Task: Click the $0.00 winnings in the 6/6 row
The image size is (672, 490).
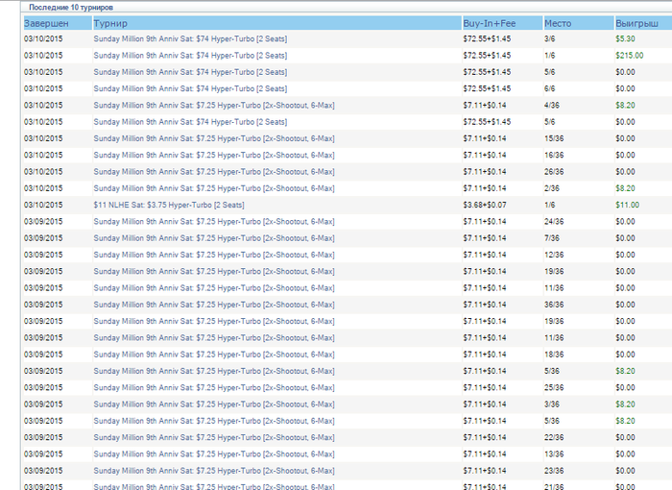Action: coord(625,88)
